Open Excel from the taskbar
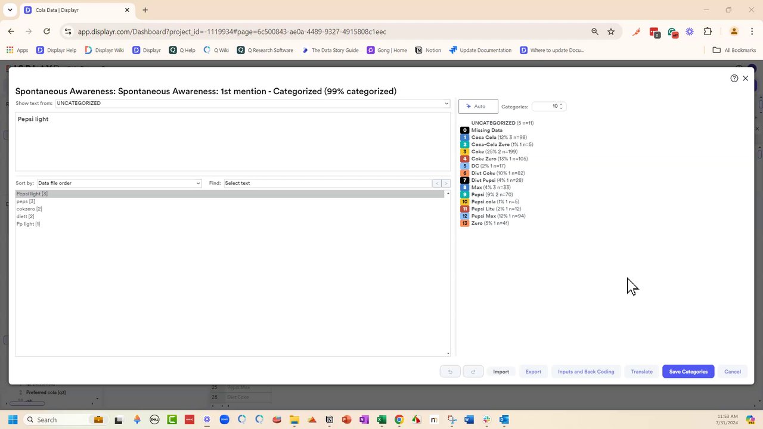 pos(381,419)
